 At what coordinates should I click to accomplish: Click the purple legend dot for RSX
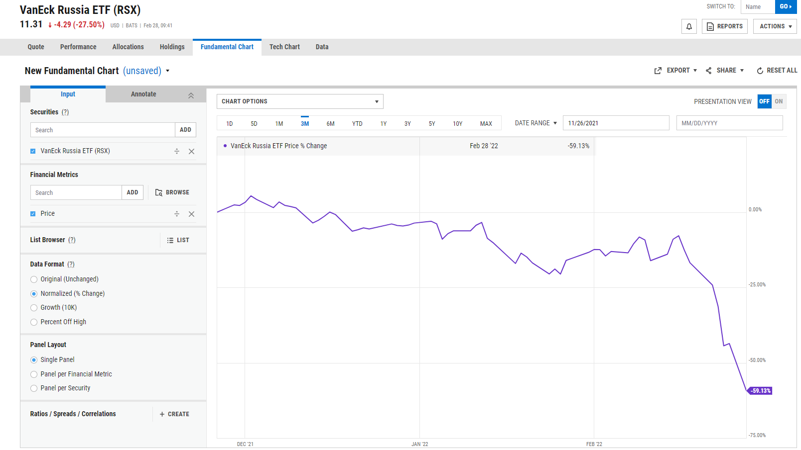tap(225, 146)
